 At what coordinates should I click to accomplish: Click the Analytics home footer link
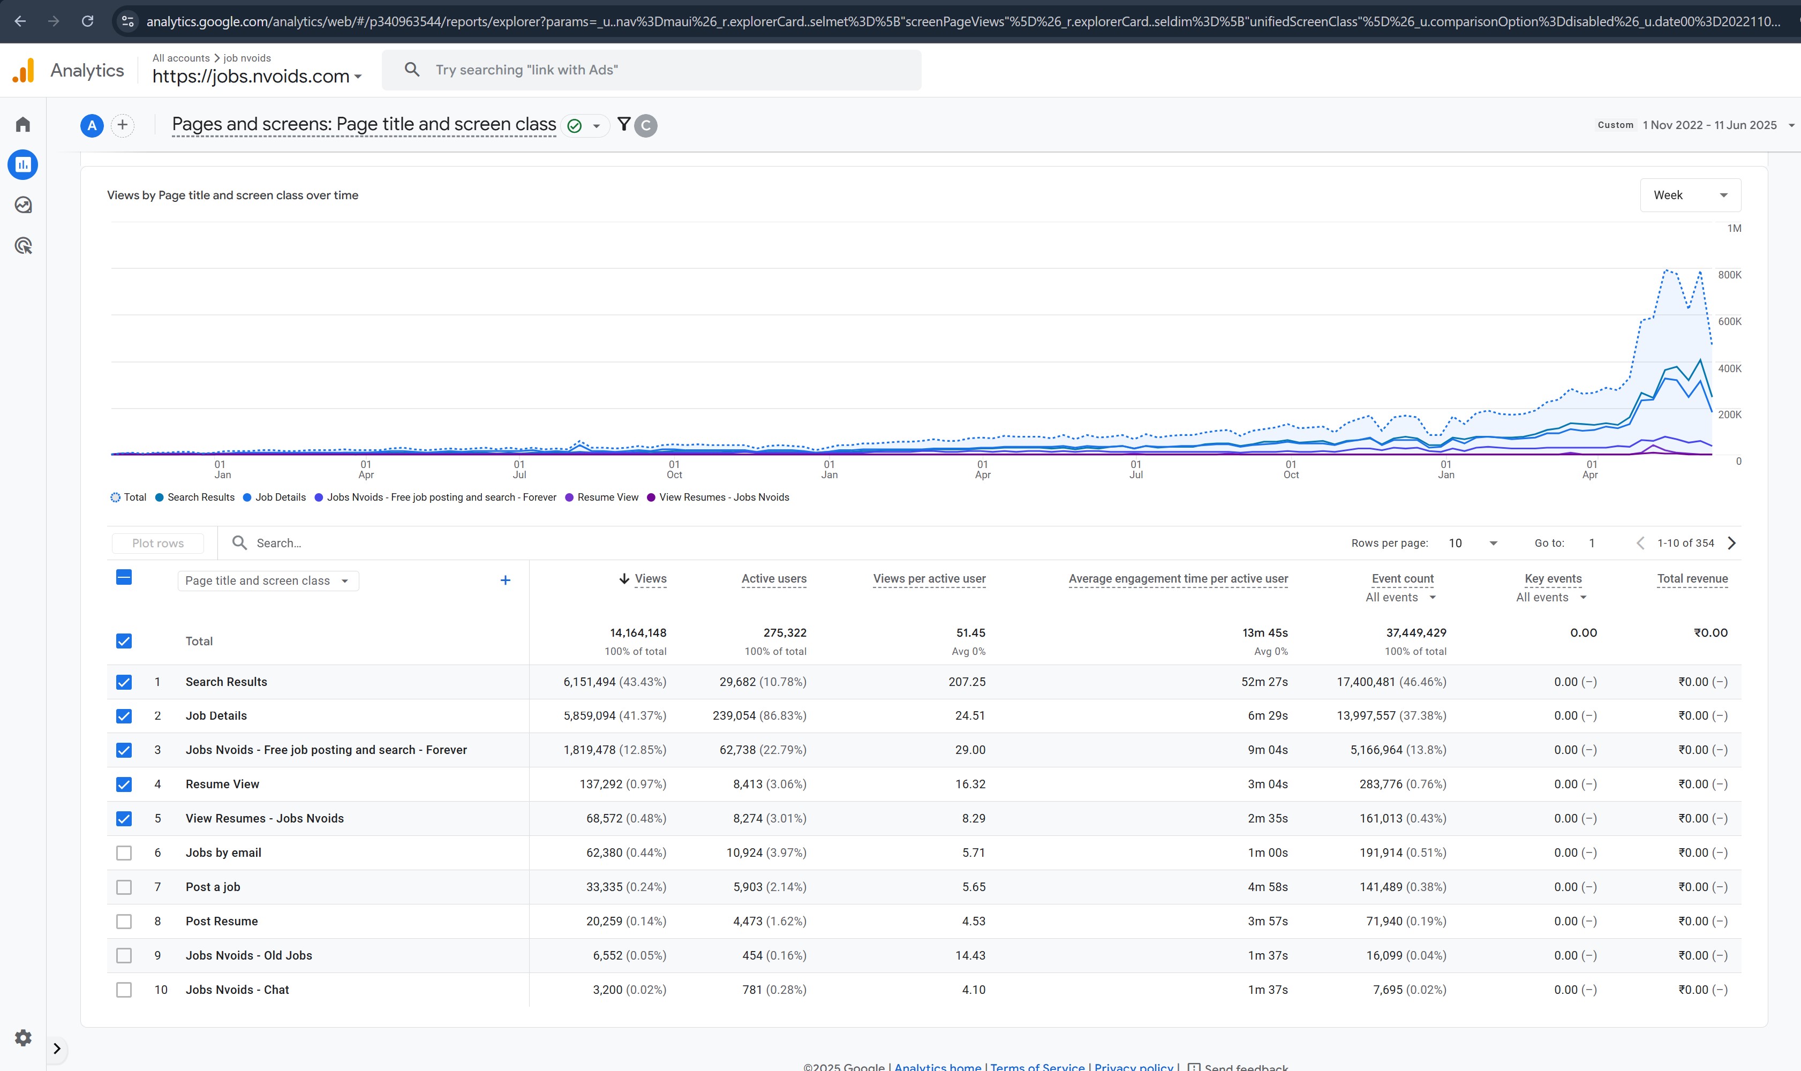click(937, 1067)
